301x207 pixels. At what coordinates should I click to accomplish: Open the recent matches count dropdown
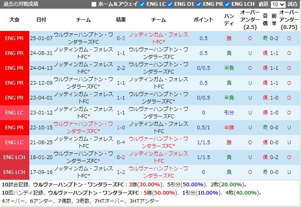tap(278, 4)
